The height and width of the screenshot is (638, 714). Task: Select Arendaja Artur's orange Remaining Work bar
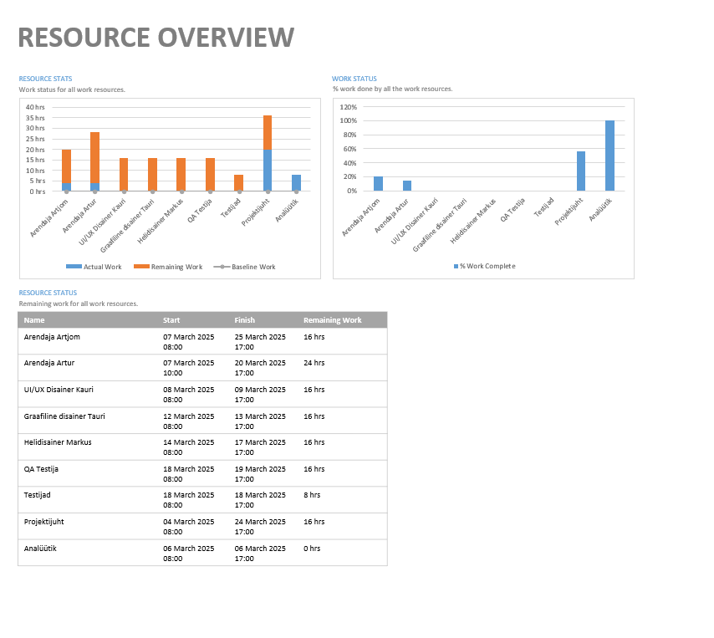click(95, 157)
